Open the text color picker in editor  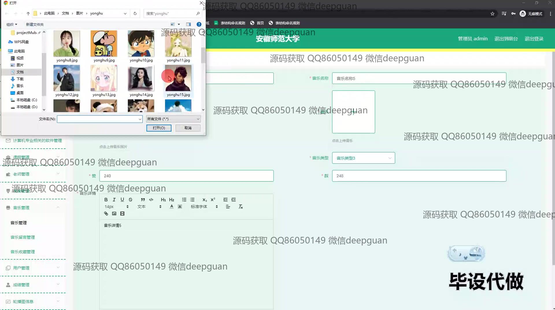coord(172,207)
